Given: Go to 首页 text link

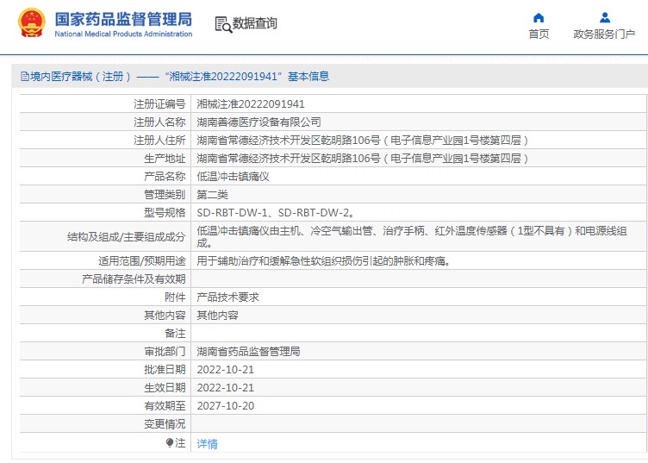Looking at the screenshot, I should coord(539,34).
